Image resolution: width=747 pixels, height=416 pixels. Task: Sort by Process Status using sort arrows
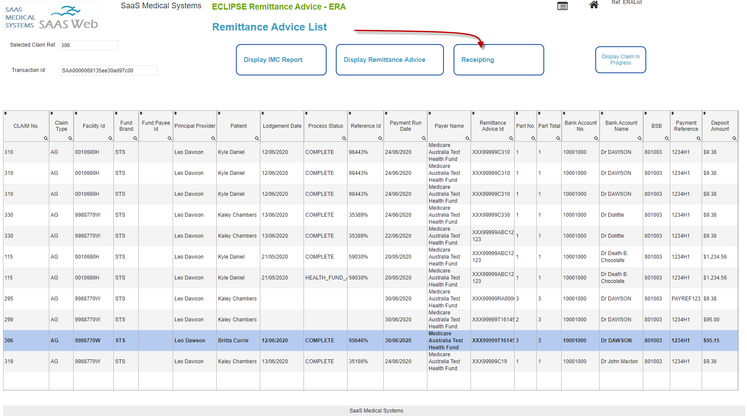coord(306,113)
